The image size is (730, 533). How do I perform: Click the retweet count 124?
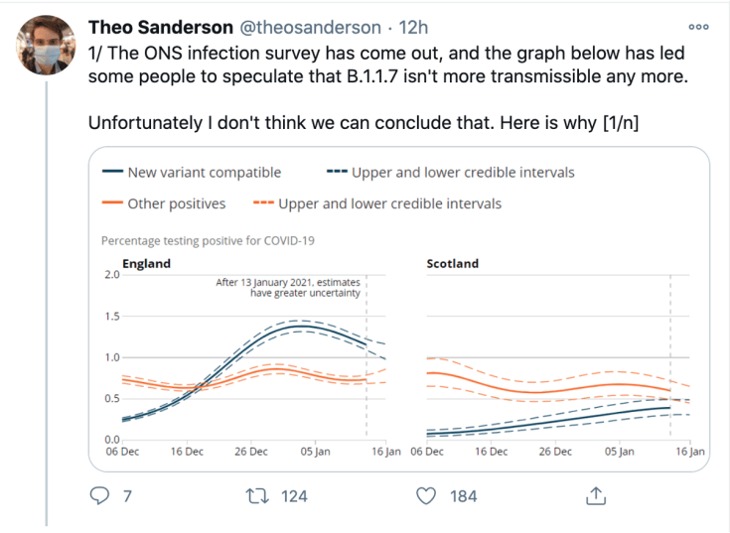(294, 495)
